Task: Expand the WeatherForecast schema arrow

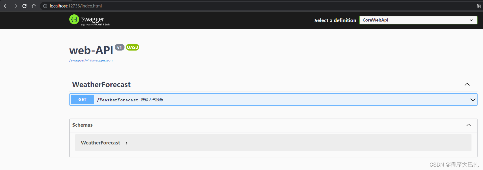Action: click(x=126, y=143)
